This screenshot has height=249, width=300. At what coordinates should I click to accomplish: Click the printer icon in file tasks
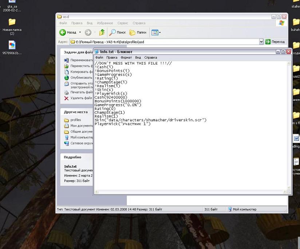(66, 92)
